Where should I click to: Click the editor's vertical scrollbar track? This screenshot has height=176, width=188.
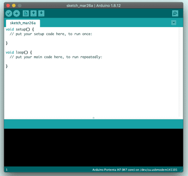tap(181, 72)
